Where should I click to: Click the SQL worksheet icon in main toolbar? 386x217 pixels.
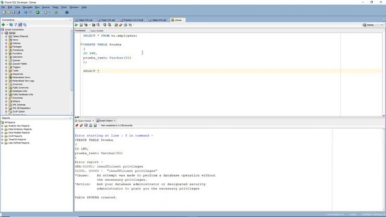point(56,12)
